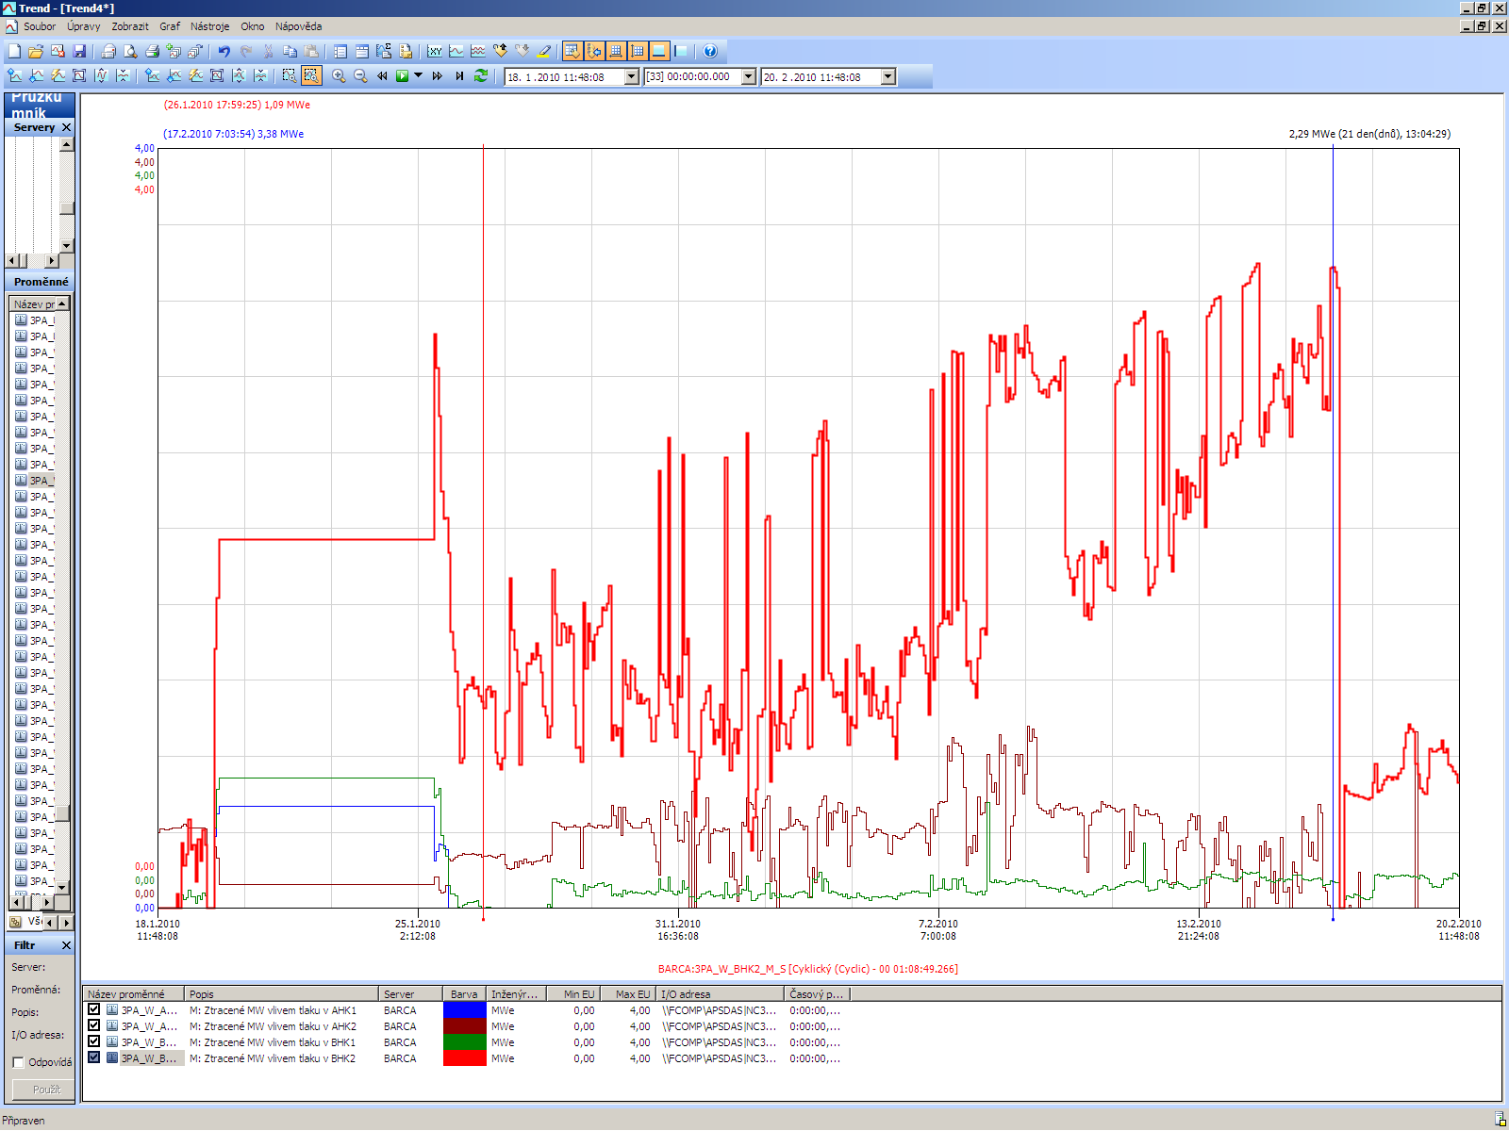The width and height of the screenshot is (1509, 1131).
Task: Click the multi-curve graph type icon
Action: point(478,52)
